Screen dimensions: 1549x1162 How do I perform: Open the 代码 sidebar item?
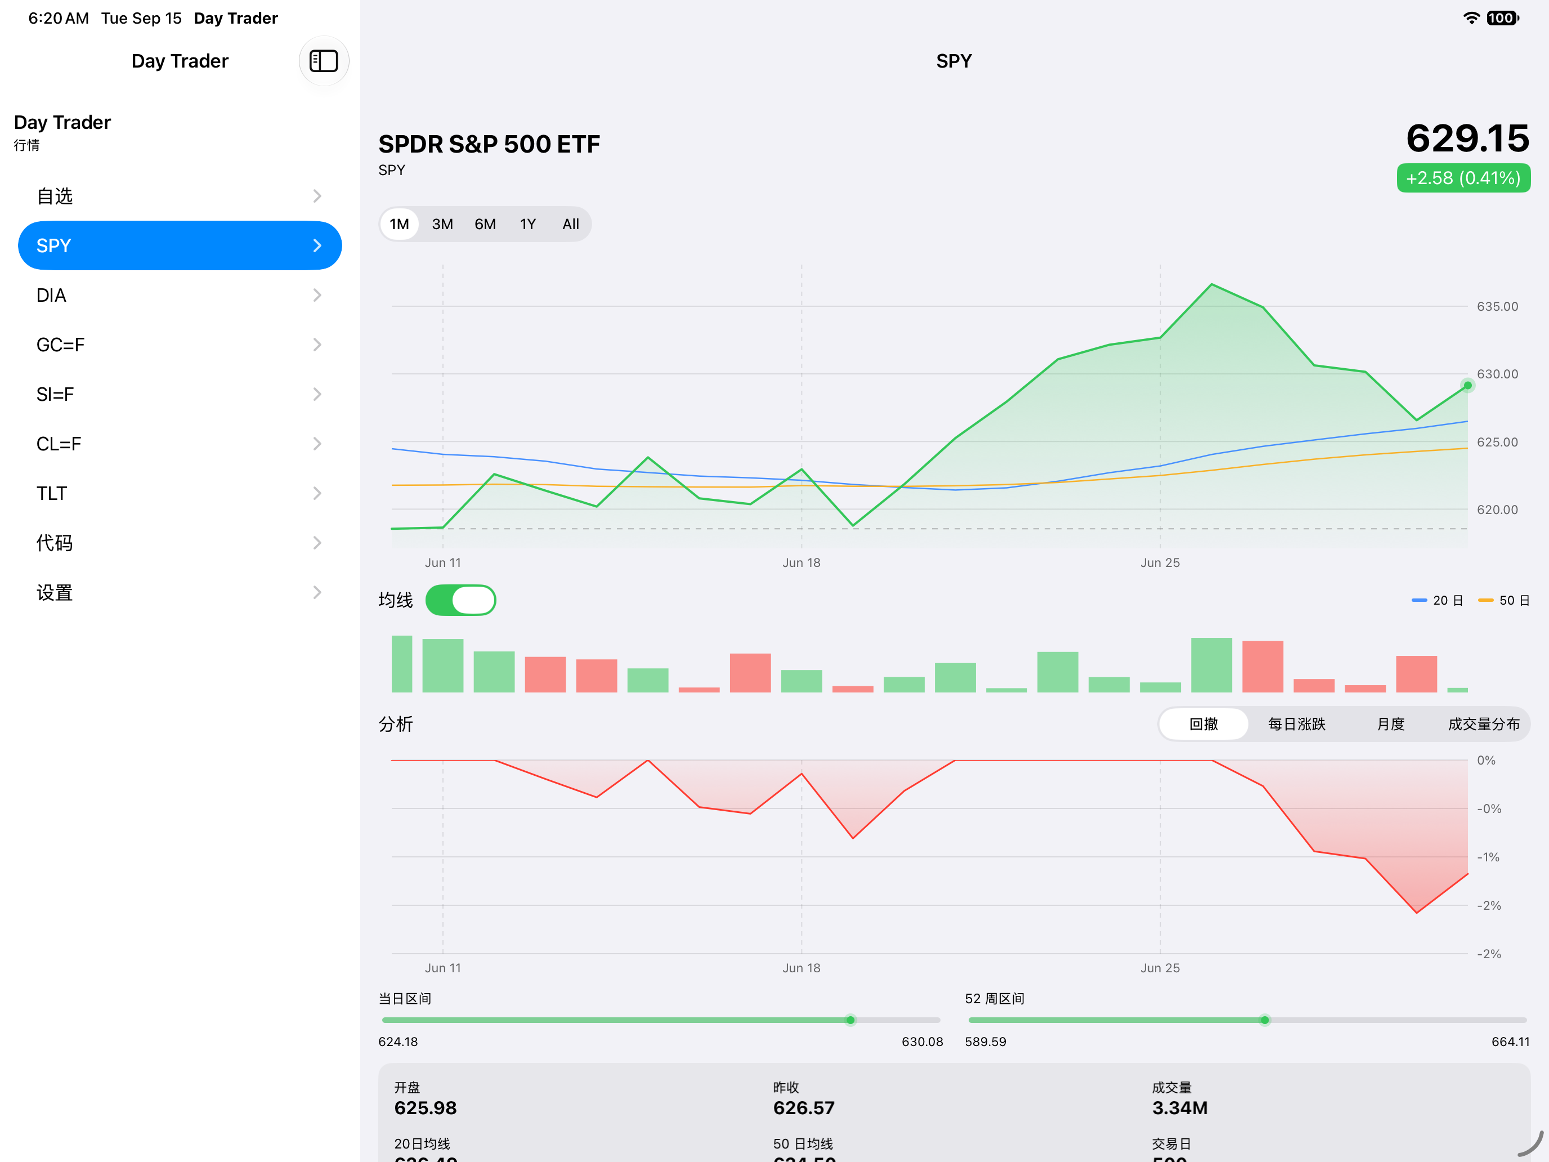click(180, 543)
